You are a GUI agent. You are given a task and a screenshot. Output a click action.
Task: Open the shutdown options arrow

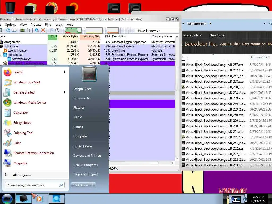click(93, 185)
